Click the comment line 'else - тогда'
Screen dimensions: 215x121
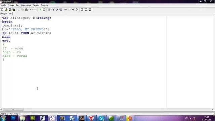[x=14, y=56]
